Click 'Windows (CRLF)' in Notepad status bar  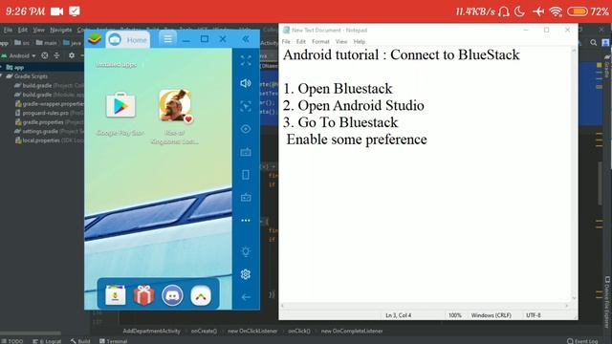[x=491, y=315]
